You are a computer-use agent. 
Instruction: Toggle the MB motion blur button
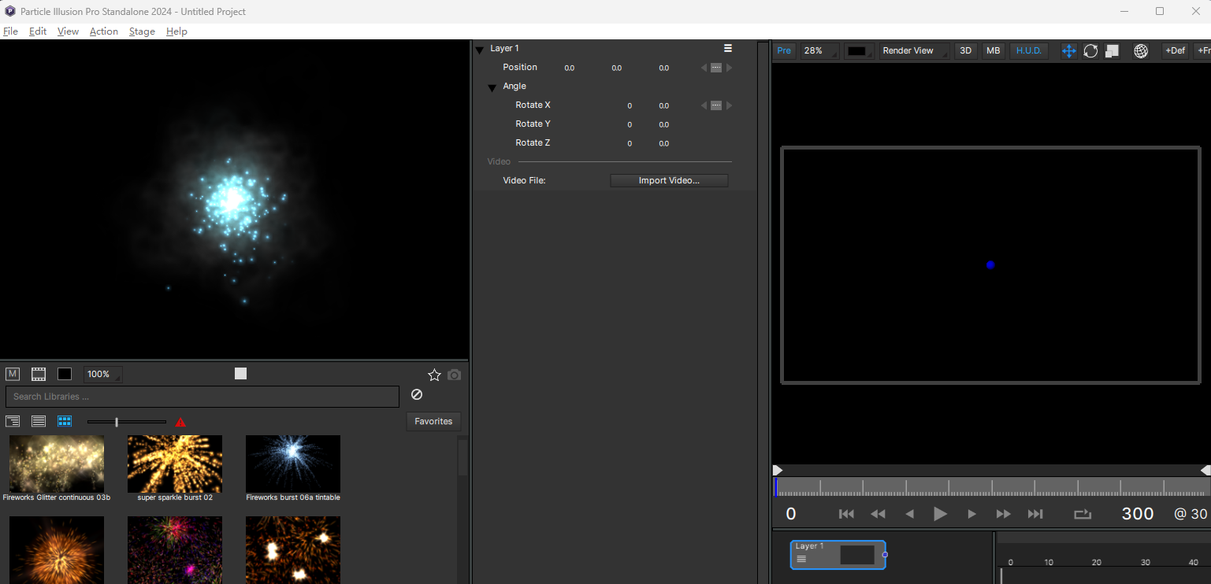pyautogui.click(x=993, y=50)
